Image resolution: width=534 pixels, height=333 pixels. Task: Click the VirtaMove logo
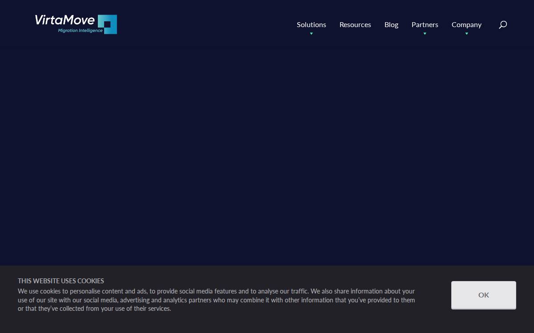76,24
